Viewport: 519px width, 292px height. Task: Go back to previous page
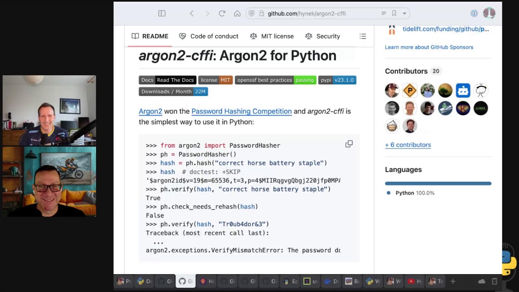click(x=192, y=13)
